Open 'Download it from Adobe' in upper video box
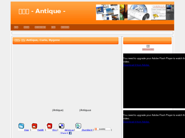The height and width of the screenshot is (138, 185). coord(136,65)
